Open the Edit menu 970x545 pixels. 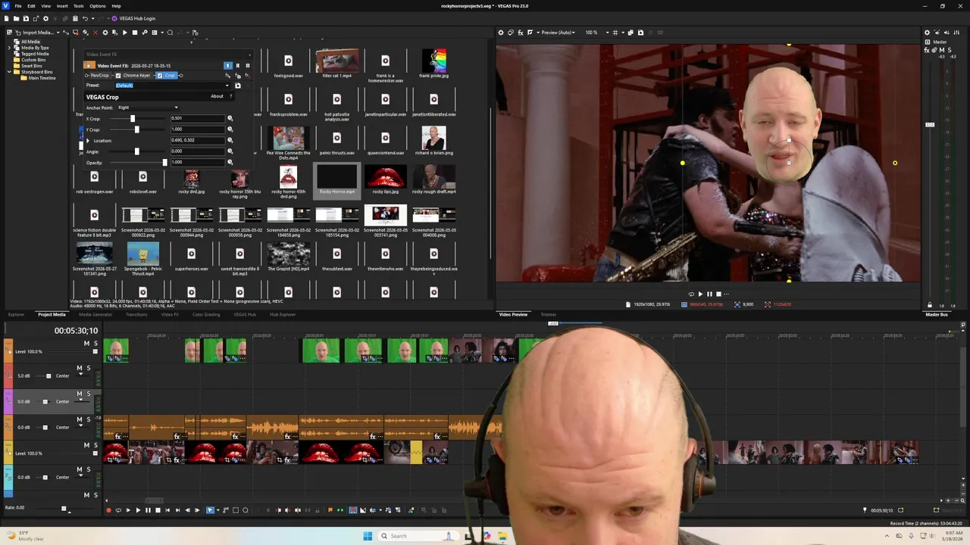click(31, 6)
